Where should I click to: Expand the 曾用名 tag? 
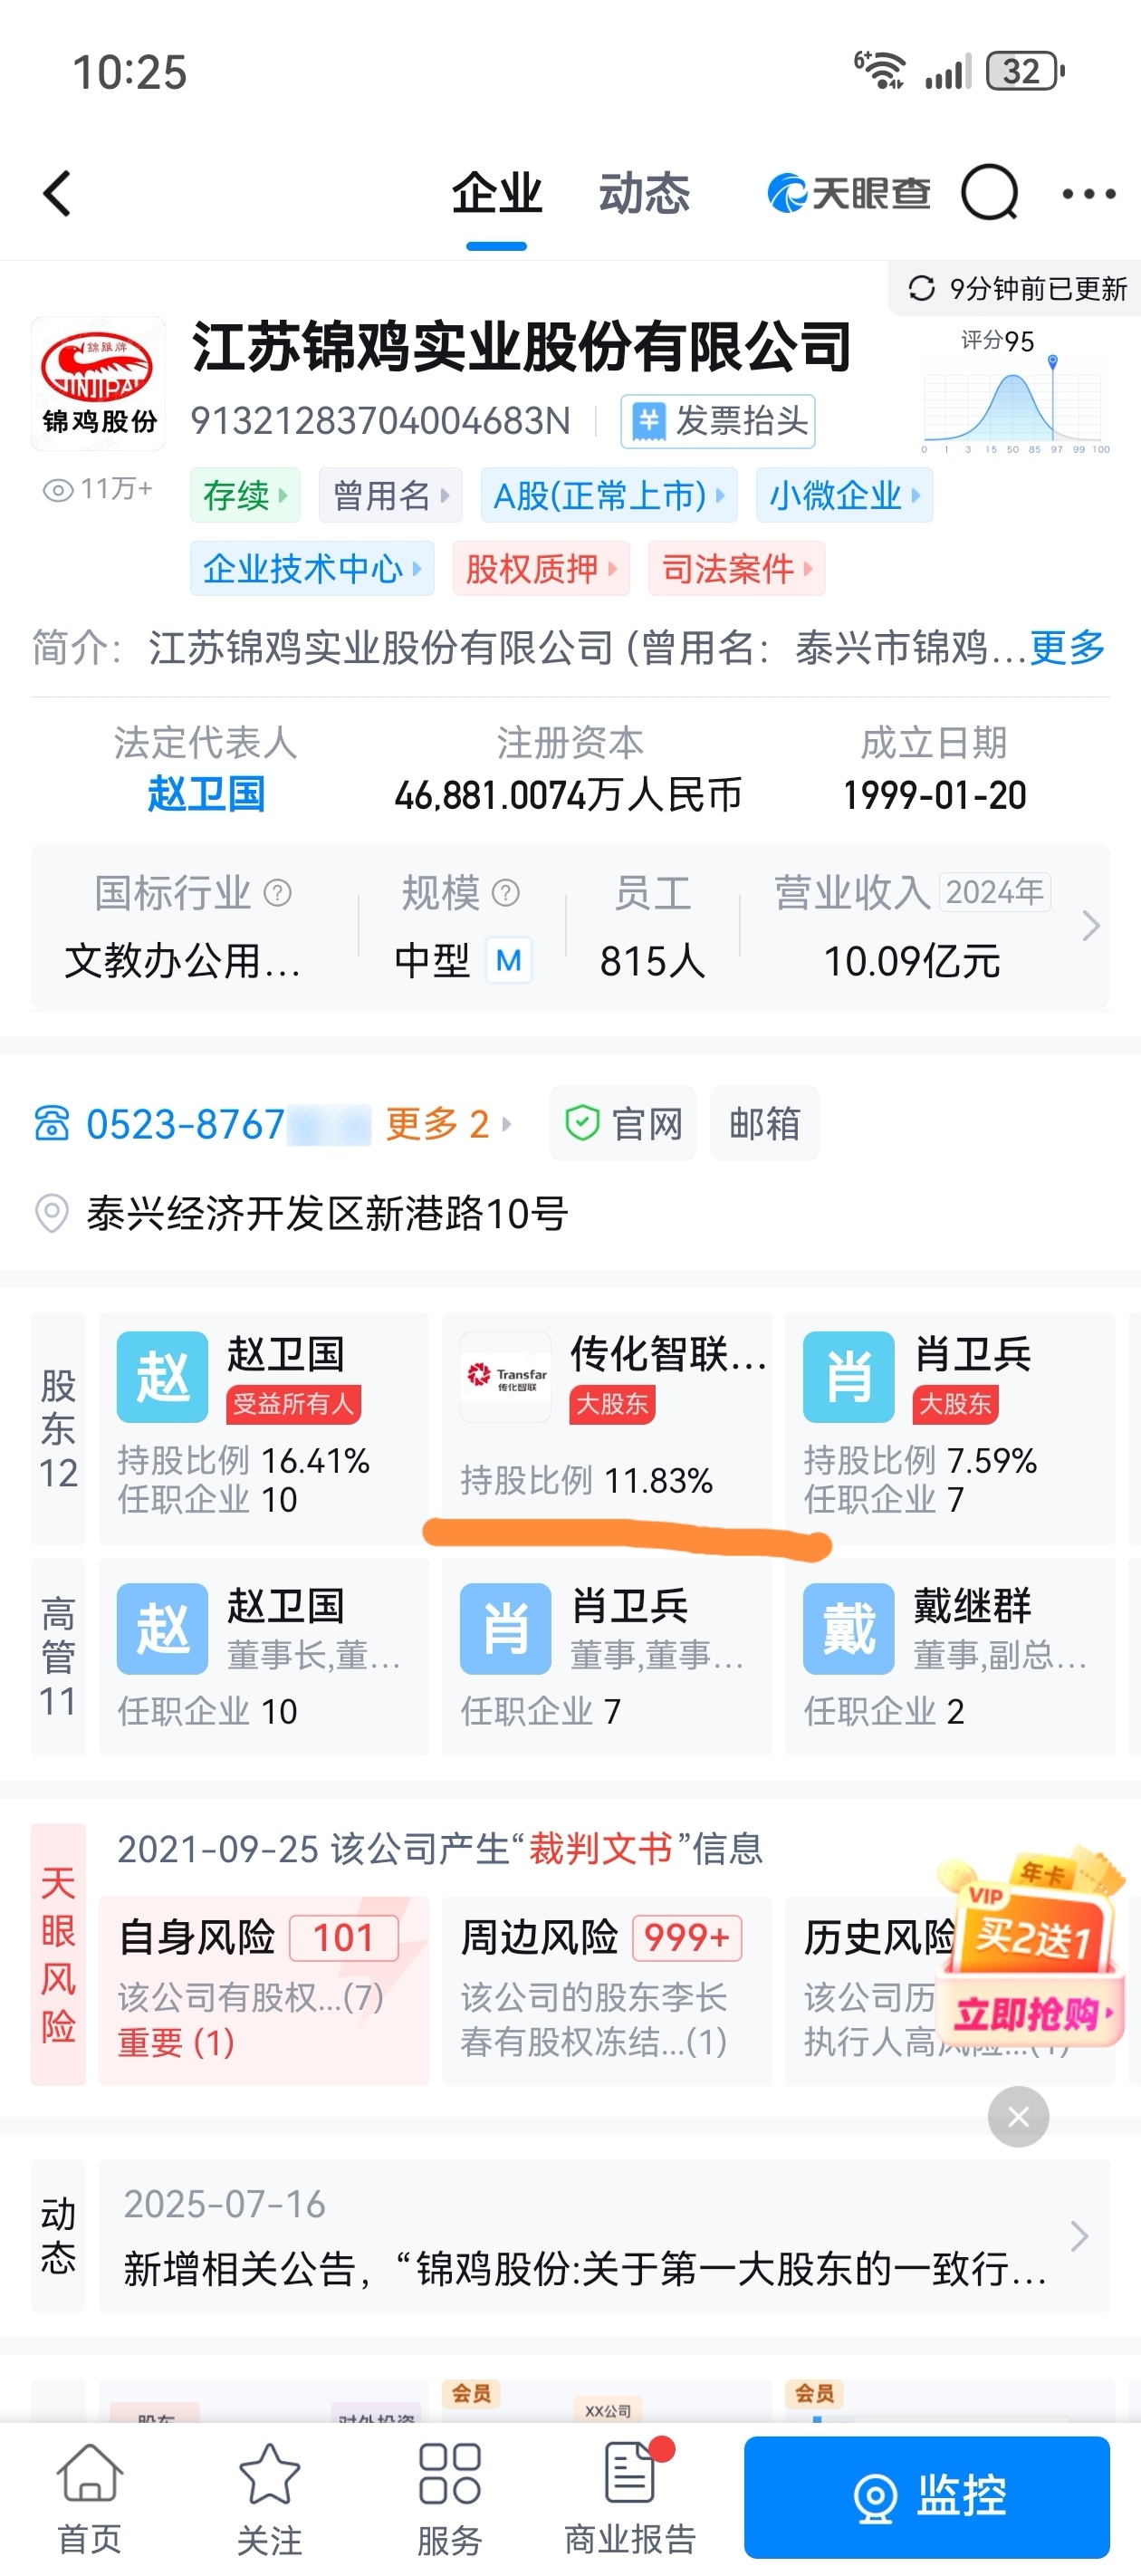click(x=391, y=495)
